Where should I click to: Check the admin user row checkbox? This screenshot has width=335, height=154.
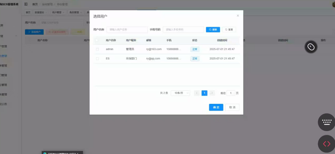click(97, 49)
